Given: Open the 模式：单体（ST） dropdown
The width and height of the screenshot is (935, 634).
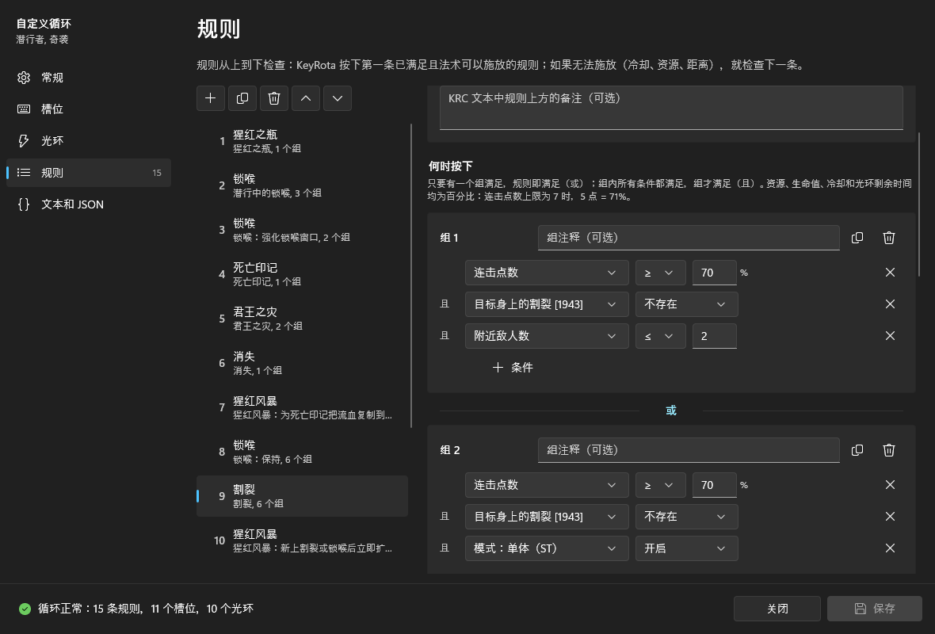Looking at the screenshot, I should [547, 548].
